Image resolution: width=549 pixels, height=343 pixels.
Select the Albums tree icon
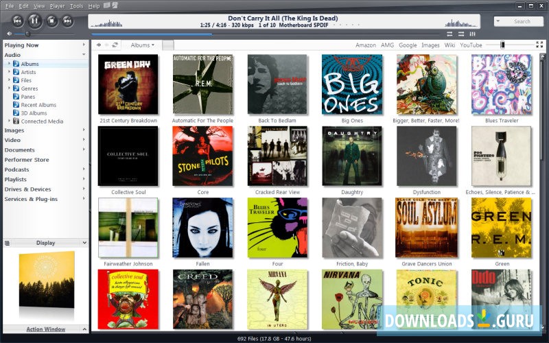[x=16, y=64]
